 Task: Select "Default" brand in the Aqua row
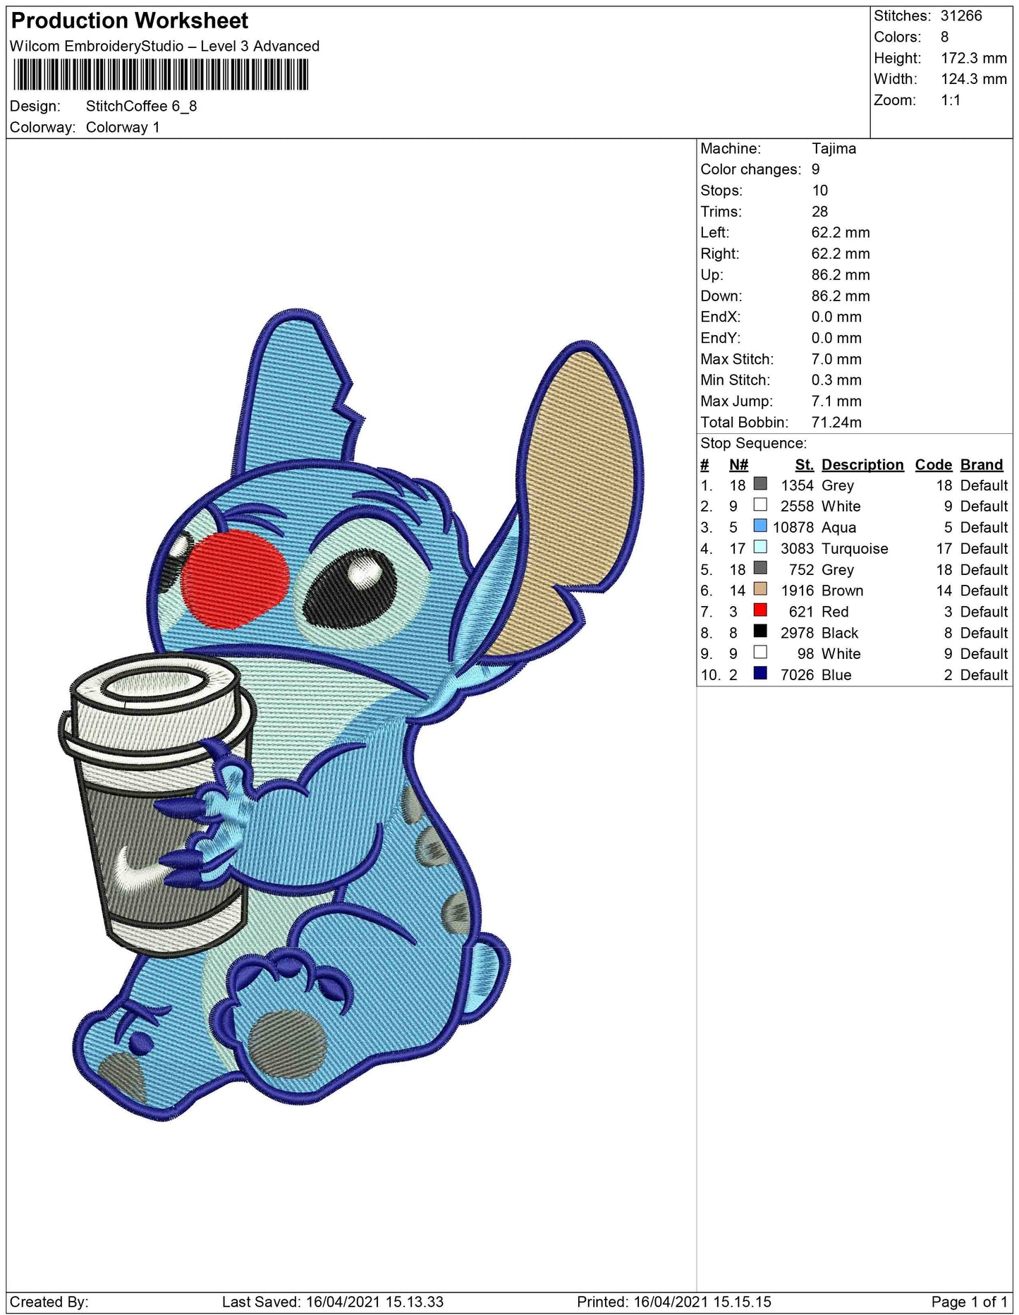(x=984, y=528)
